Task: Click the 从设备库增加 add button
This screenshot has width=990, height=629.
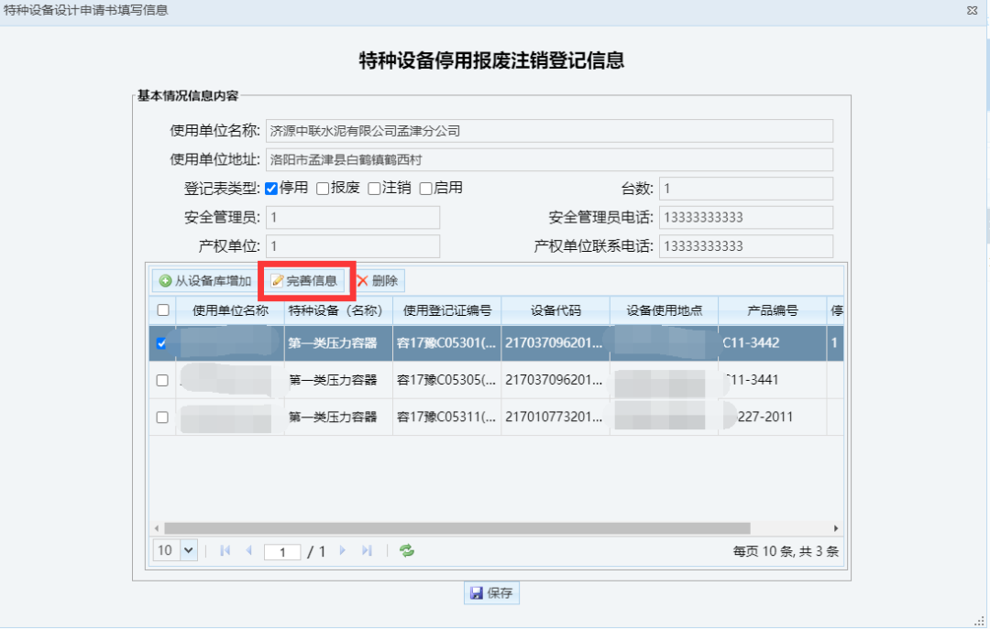Action: click(205, 281)
